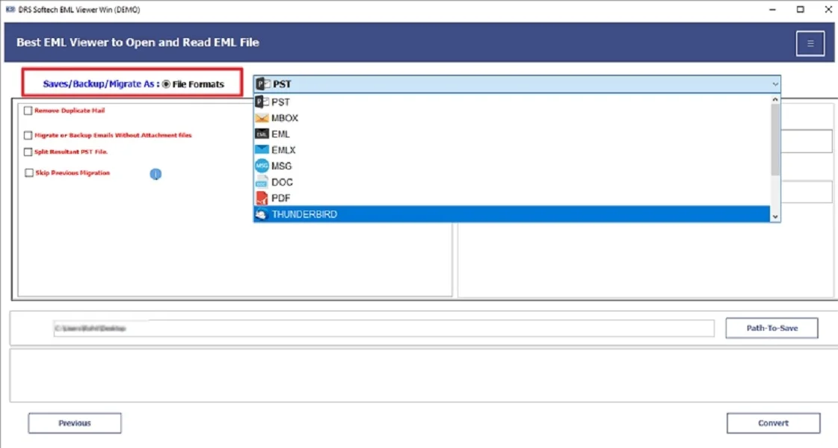Click the Convert button

coord(773,423)
